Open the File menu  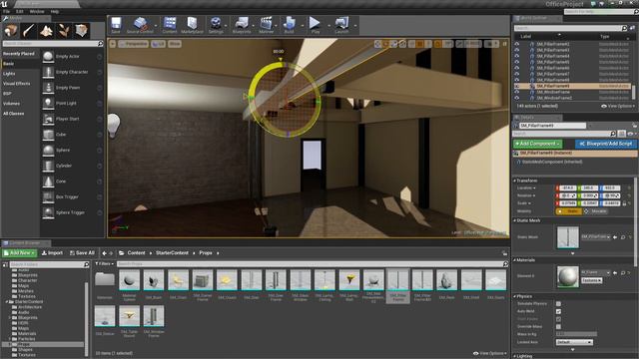7,11
